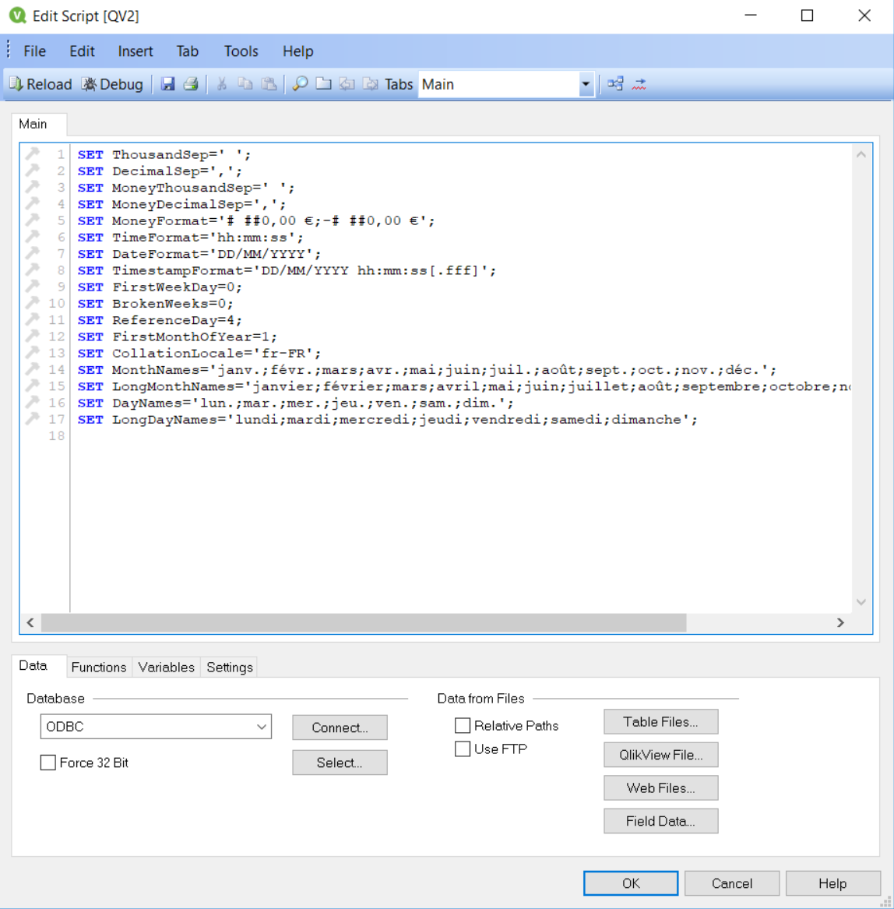Click the gutter marker icon beside line 15
Viewport: 894px width, 909px height.
[33, 385]
